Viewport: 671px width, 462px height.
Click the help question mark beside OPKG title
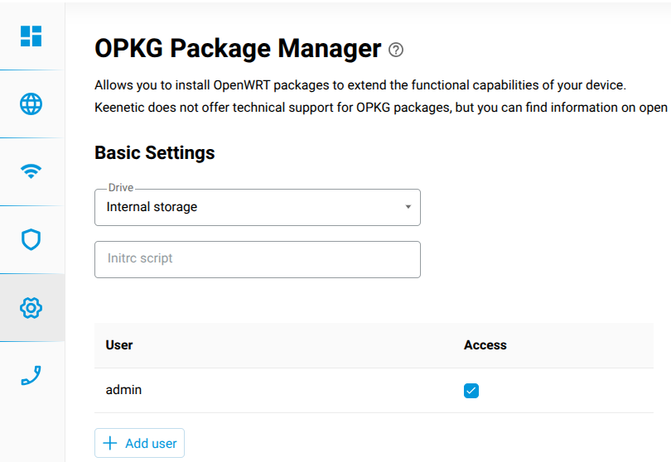[x=396, y=50]
